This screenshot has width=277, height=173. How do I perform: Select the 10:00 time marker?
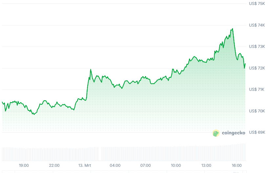pos(176,165)
